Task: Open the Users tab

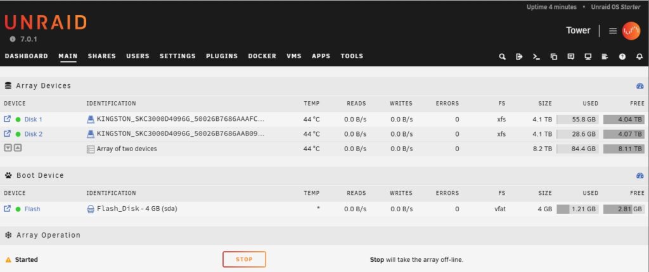Action: (138, 56)
